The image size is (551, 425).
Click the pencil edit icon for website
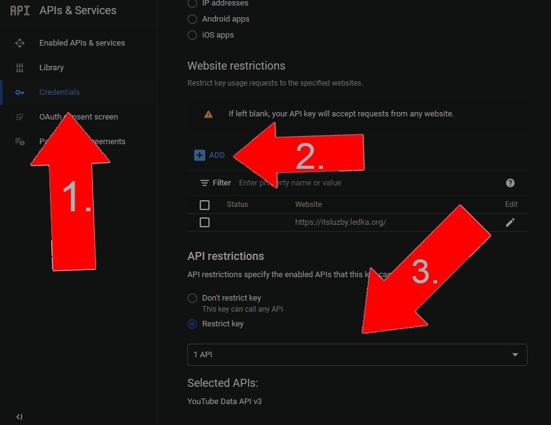510,222
